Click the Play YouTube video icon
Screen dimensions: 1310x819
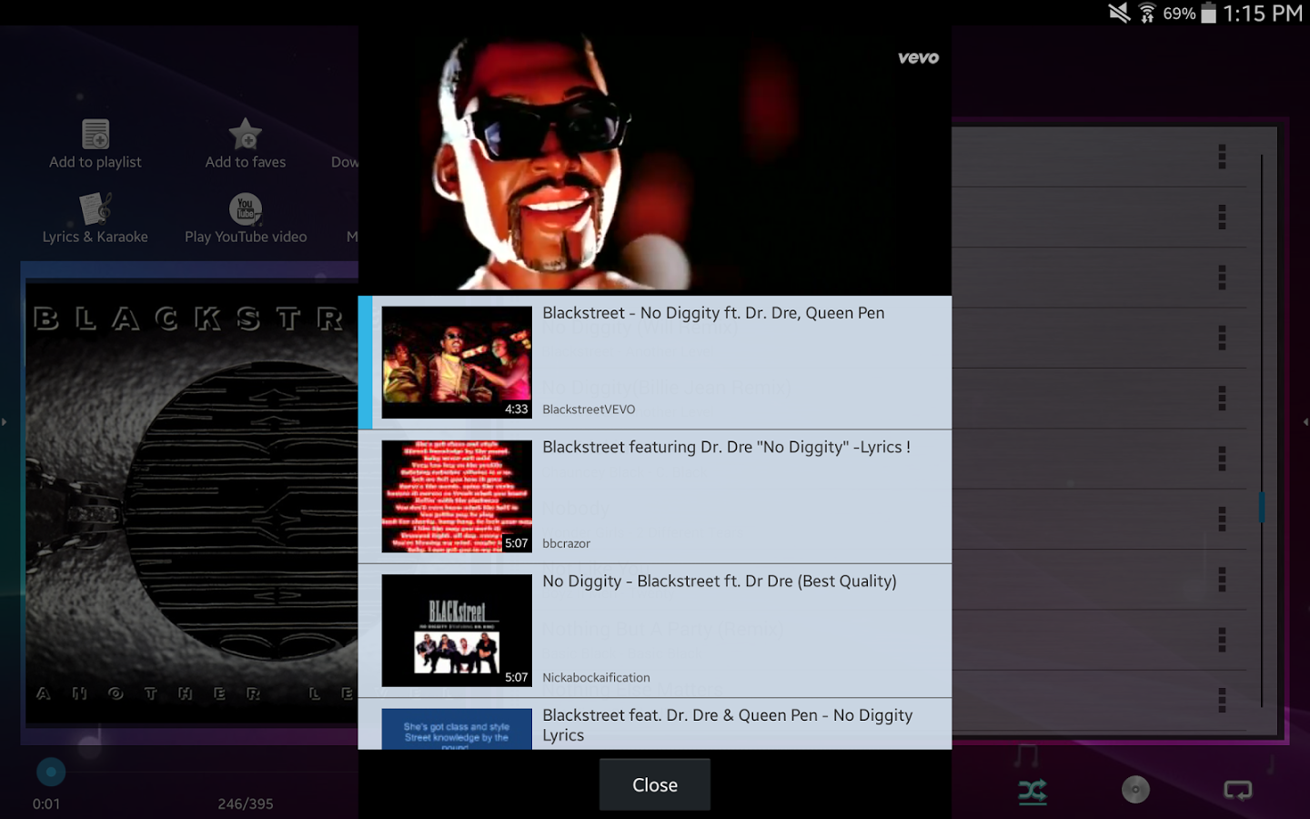[x=245, y=209]
